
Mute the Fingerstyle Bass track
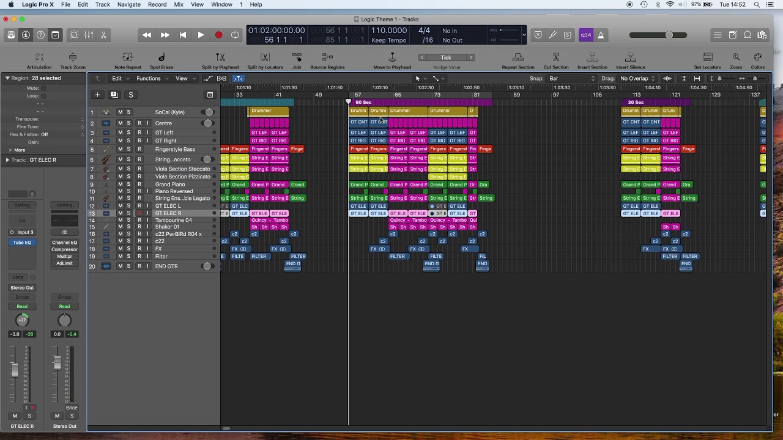120,149
